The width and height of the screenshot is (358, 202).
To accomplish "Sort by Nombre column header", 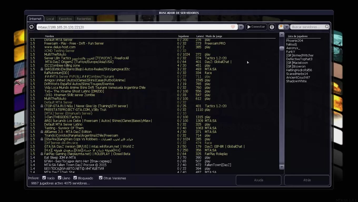I will click(x=49, y=36).
